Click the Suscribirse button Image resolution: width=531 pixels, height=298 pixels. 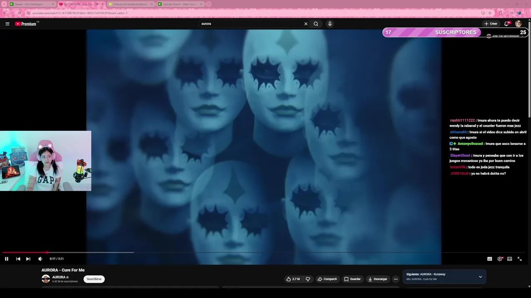94,279
